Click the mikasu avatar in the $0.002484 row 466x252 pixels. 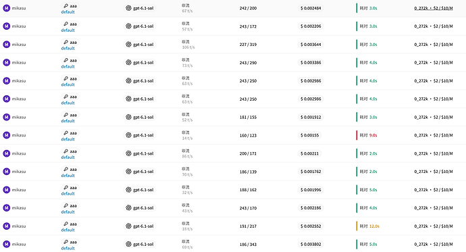click(x=7, y=8)
